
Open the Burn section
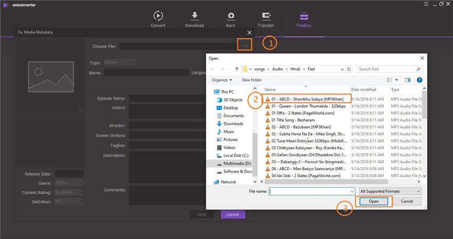(x=231, y=19)
